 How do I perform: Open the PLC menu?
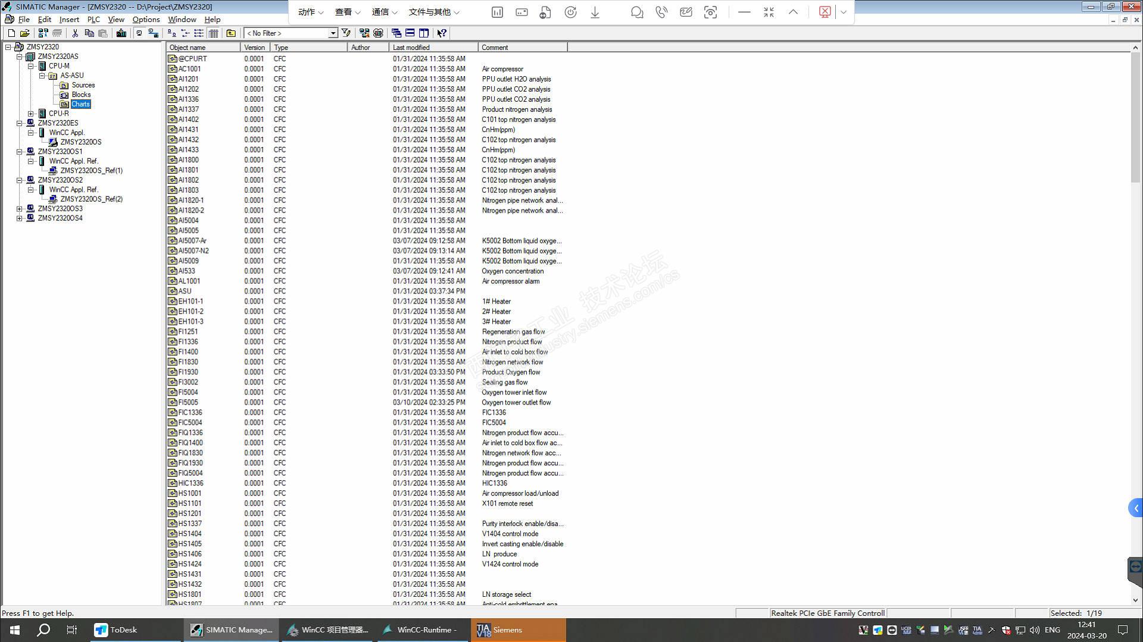pos(93,20)
